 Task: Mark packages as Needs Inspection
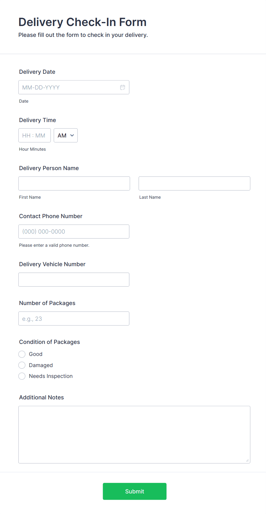coord(22,376)
